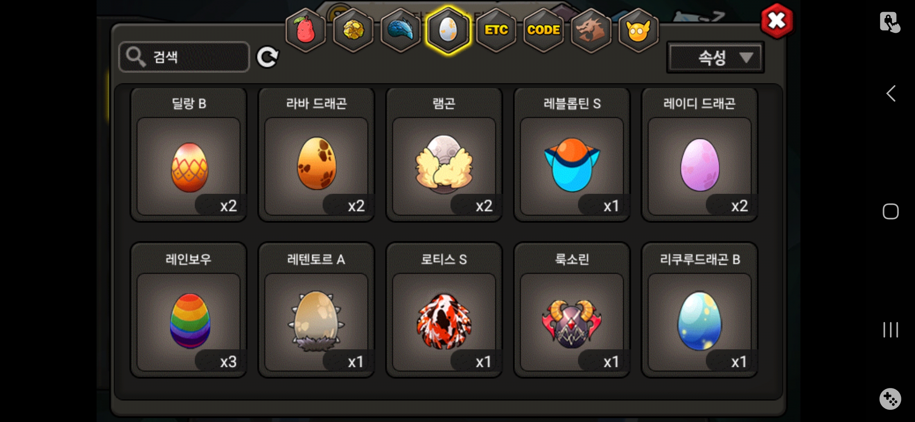915x422 pixels.
Task: Tap the Android home button
Action: click(891, 211)
